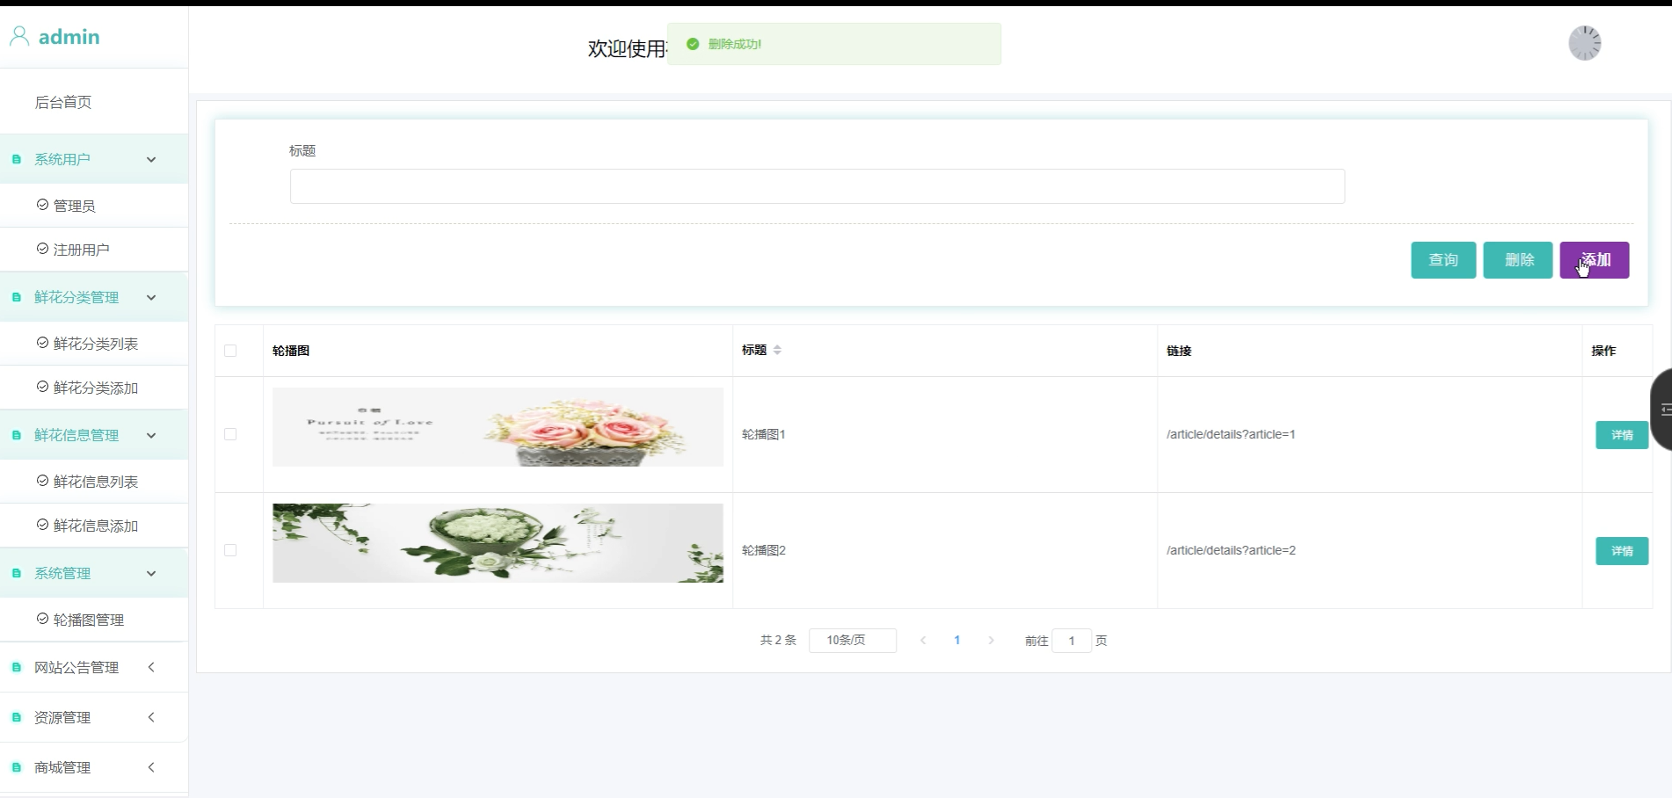Collapse the 鲜花信息管理 menu chevron

pos(151,436)
